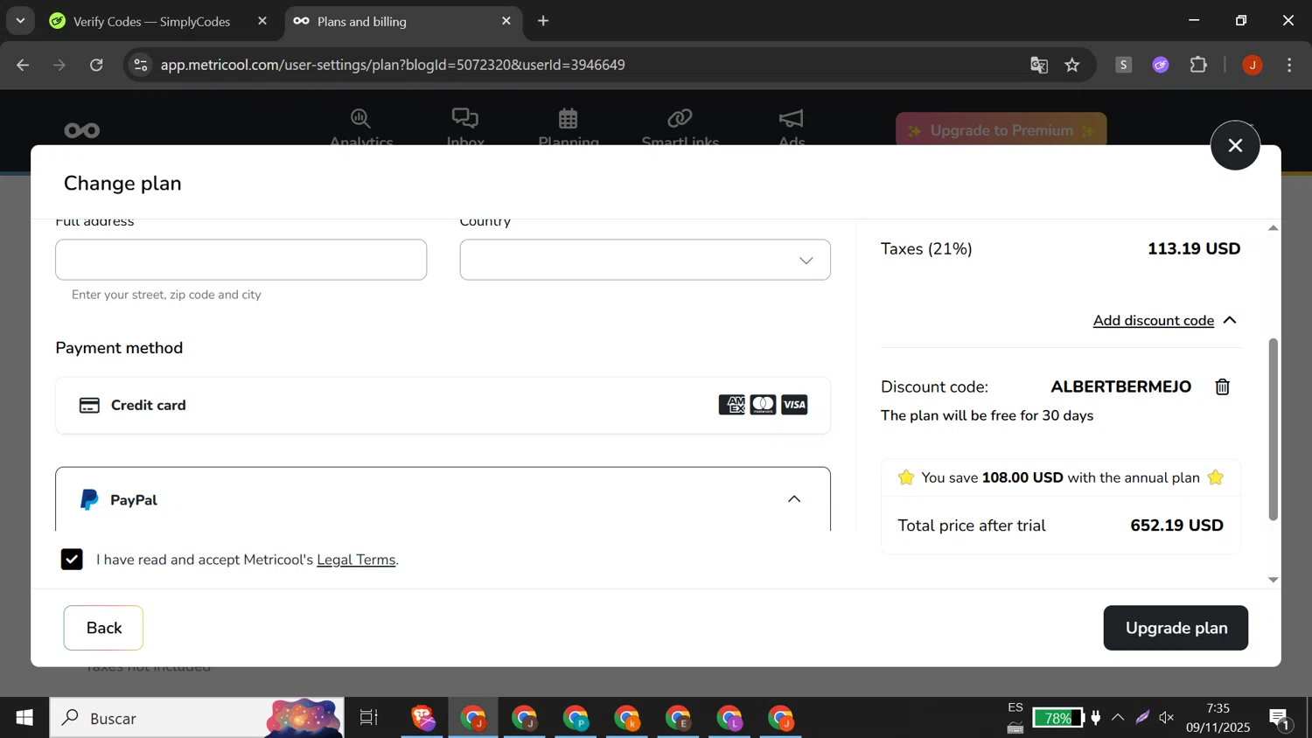Open the Chrome three-dot menu
Screen dimensions: 1312x738
[x=1290, y=65]
